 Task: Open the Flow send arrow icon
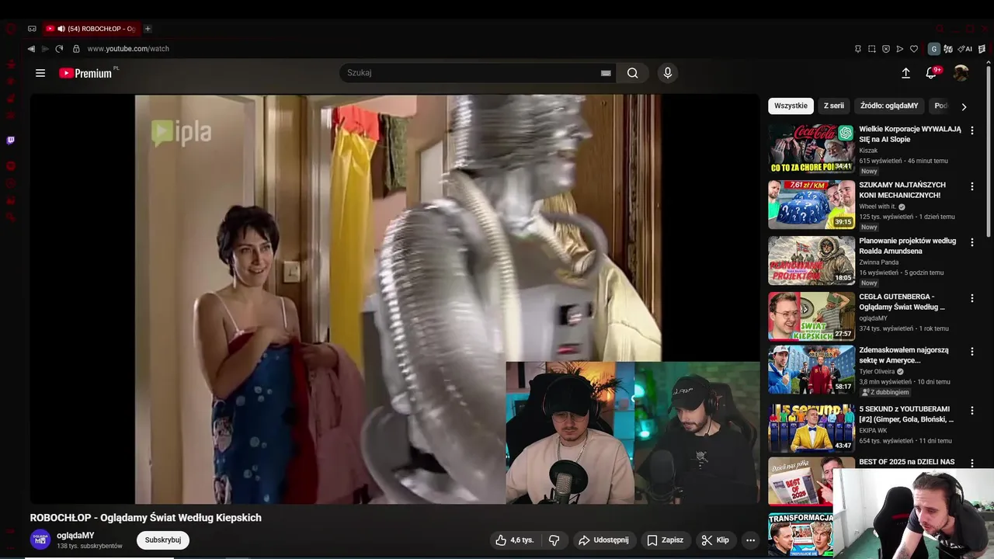coord(900,49)
